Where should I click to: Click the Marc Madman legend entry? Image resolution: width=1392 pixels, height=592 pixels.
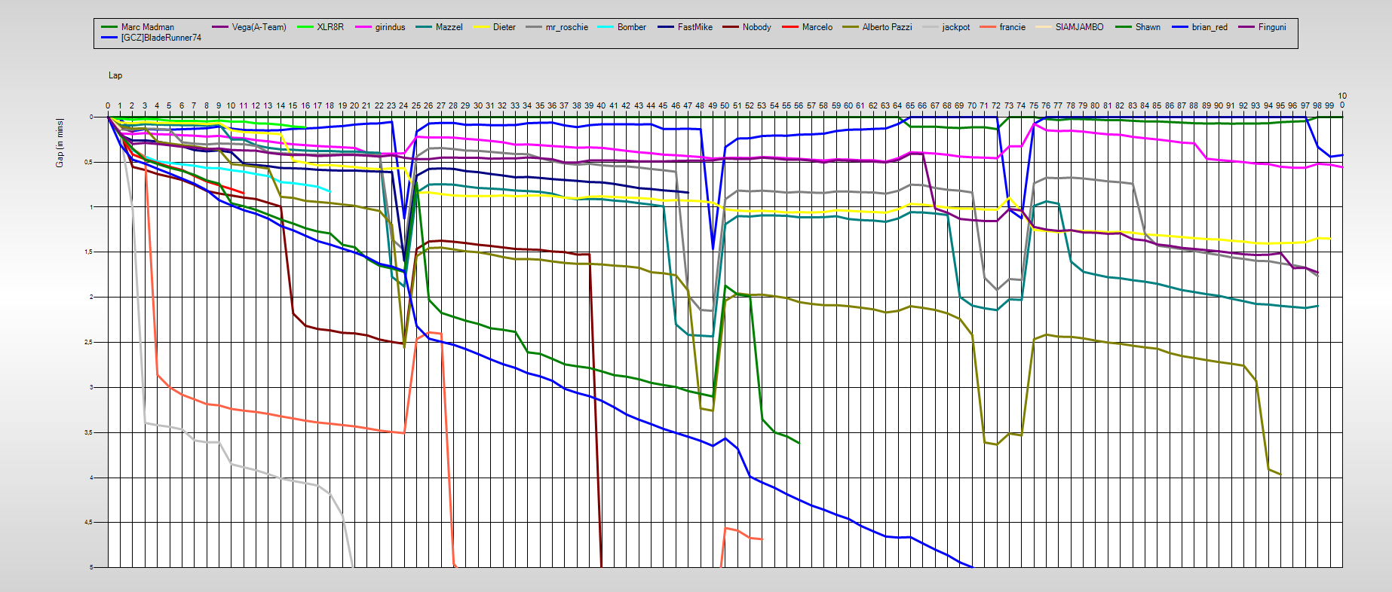point(147,27)
